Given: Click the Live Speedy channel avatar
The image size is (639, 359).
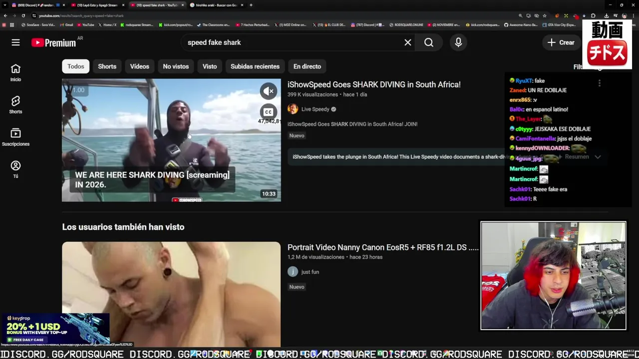Looking at the screenshot, I should (293, 109).
